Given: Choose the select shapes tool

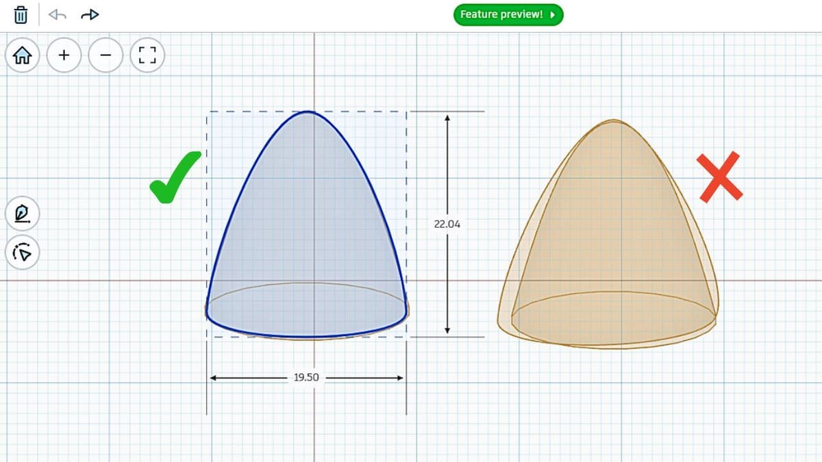Looking at the screenshot, I should [23, 253].
